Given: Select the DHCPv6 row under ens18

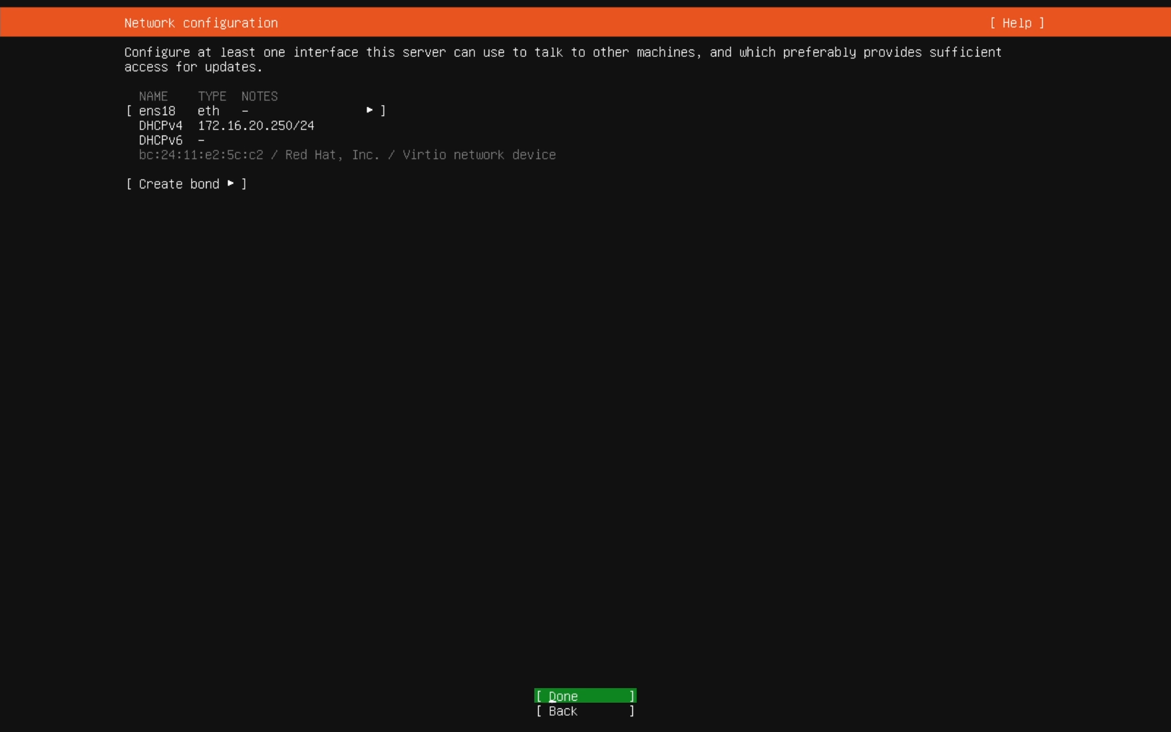Looking at the screenshot, I should [x=161, y=140].
